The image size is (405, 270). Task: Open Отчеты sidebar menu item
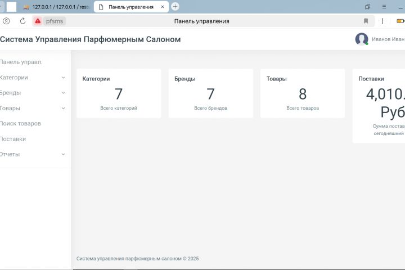point(10,154)
